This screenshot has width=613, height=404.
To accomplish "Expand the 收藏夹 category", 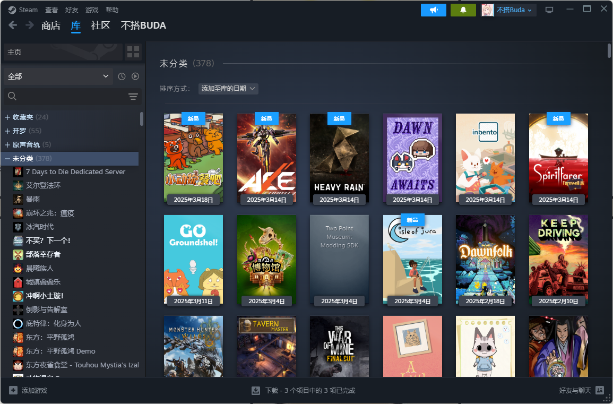I will [7, 117].
